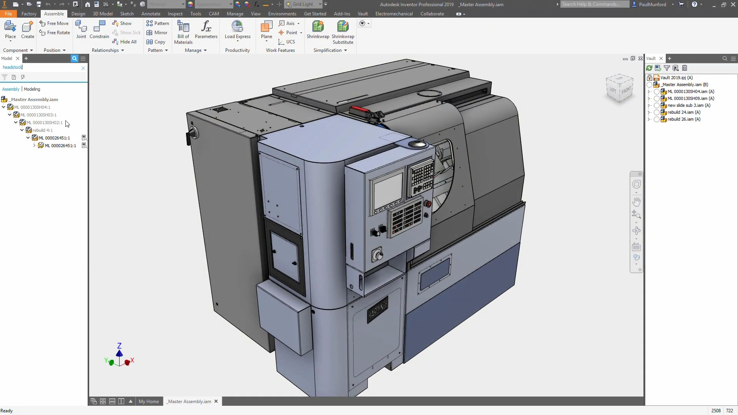Screen dimensions: 738x415
Task: Choose the Mirror component tool
Action: click(157, 33)
